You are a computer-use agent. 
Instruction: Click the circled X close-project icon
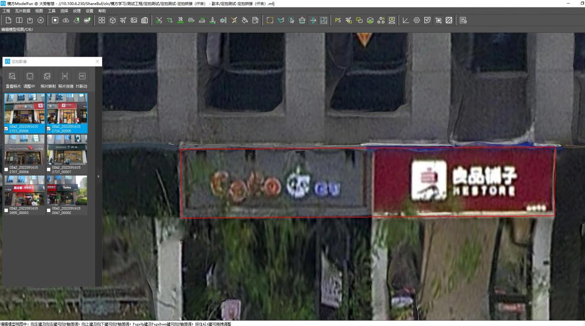click(41, 20)
